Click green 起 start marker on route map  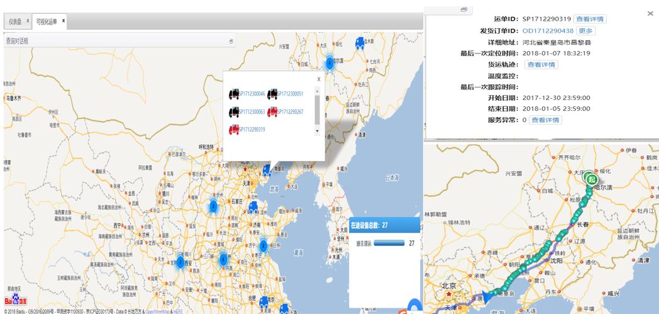[x=590, y=179]
